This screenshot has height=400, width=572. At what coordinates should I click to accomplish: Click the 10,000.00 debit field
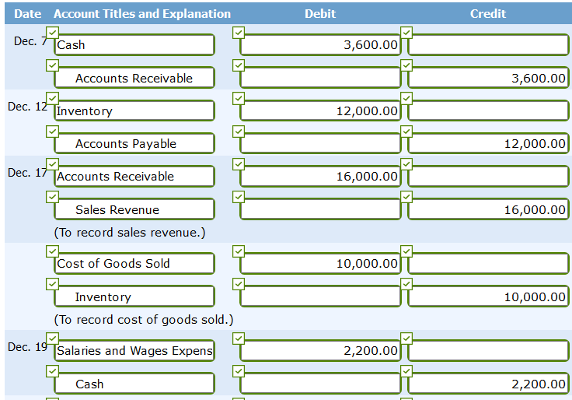320,263
